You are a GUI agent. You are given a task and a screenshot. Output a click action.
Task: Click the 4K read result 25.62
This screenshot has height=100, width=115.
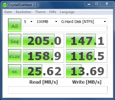43,71
